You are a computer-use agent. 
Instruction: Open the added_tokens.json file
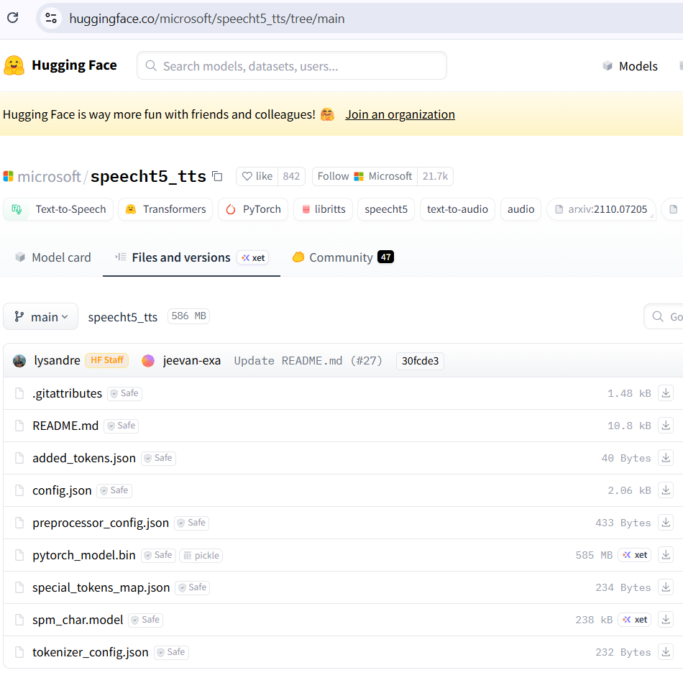coord(84,459)
